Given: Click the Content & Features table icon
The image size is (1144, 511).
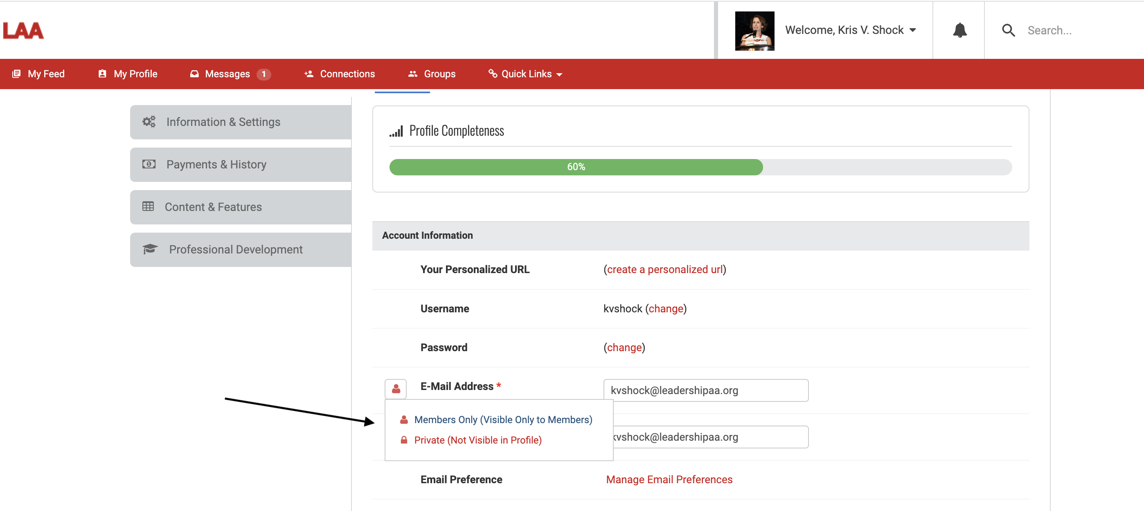Looking at the screenshot, I should [x=148, y=207].
